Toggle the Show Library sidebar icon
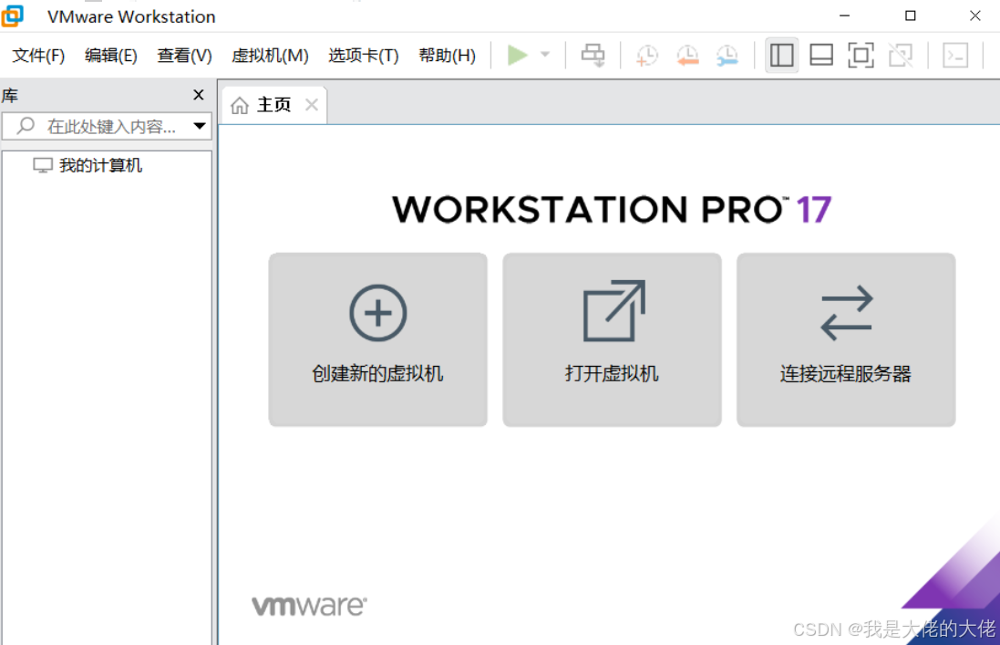 tap(781, 55)
